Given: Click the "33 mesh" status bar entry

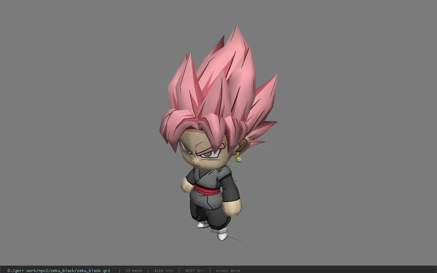Looking at the screenshot, I should [x=133, y=271].
